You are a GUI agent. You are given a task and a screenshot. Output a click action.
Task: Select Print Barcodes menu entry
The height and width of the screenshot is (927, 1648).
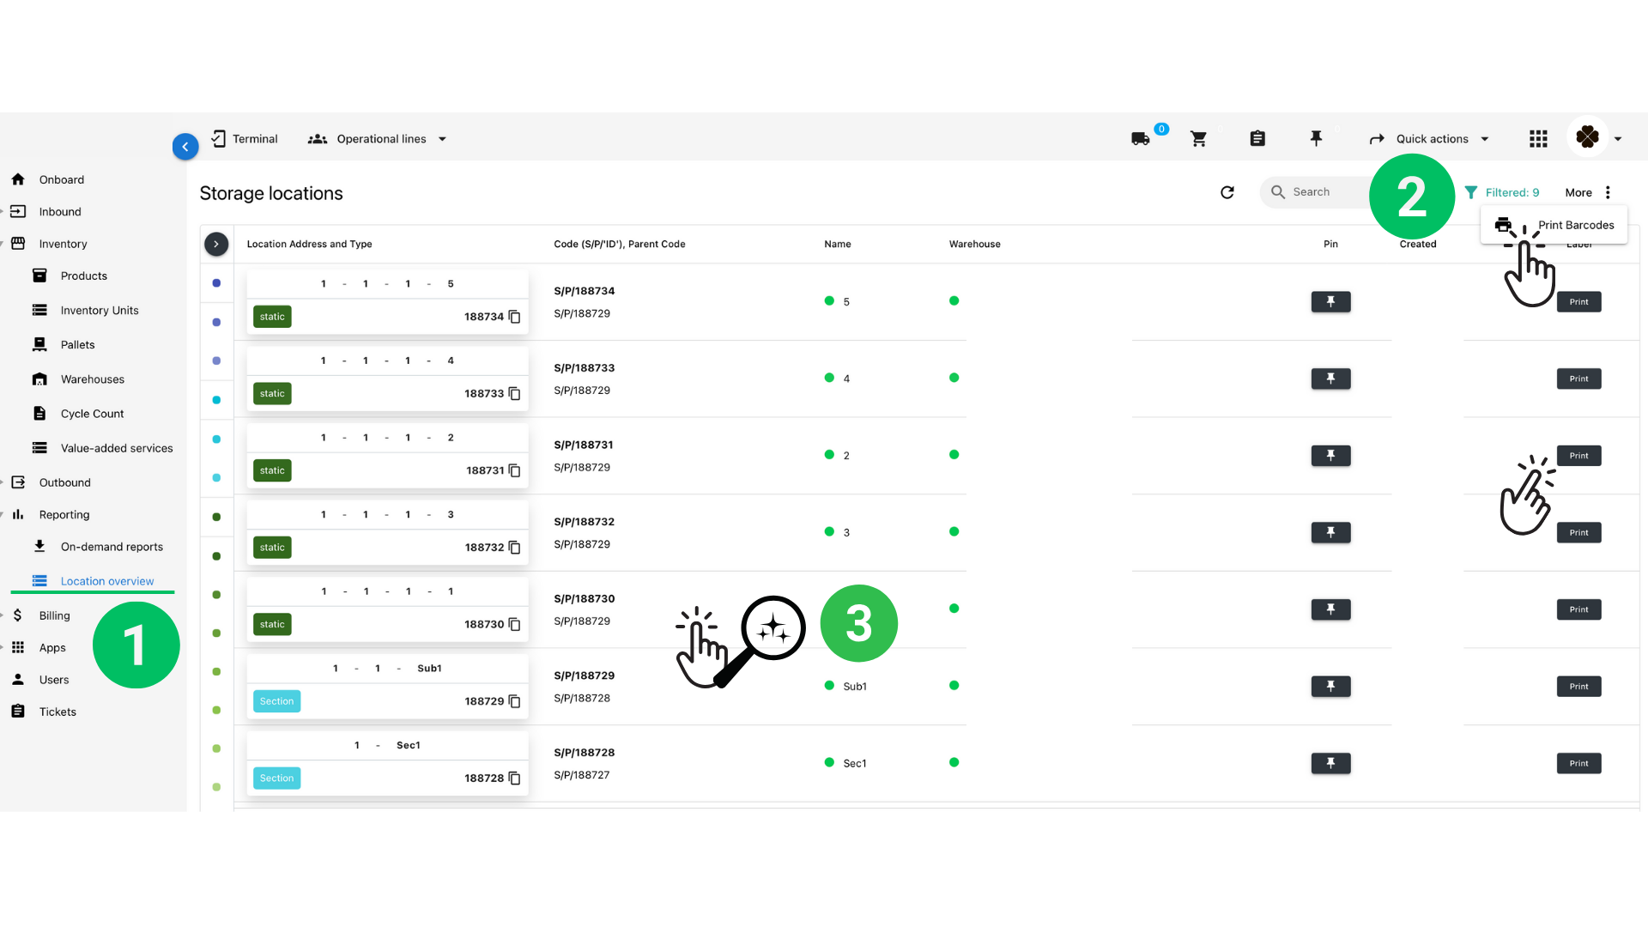click(x=1575, y=225)
